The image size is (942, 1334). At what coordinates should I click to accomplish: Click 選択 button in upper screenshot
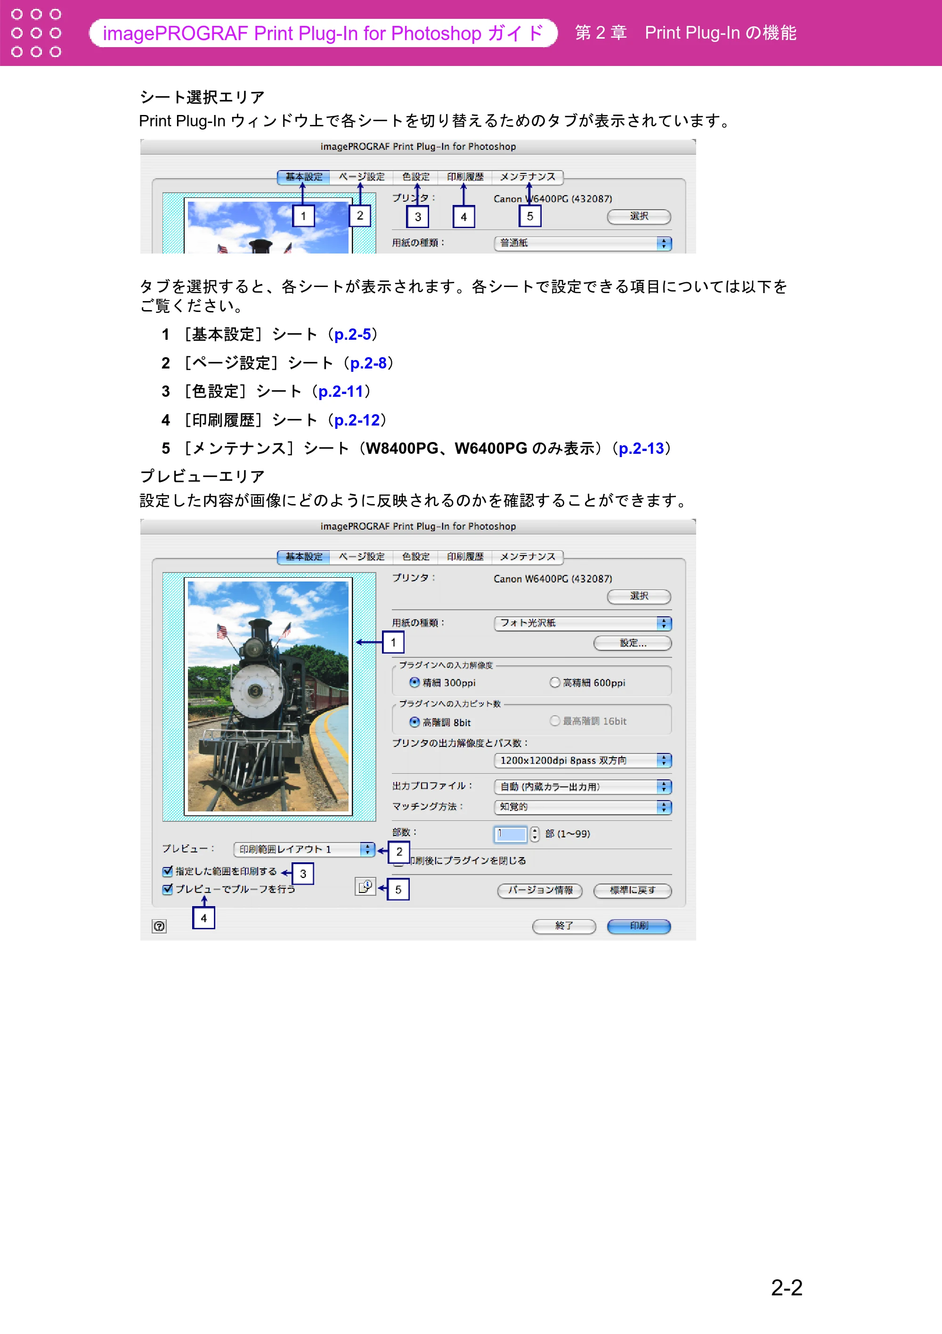point(639,216)
